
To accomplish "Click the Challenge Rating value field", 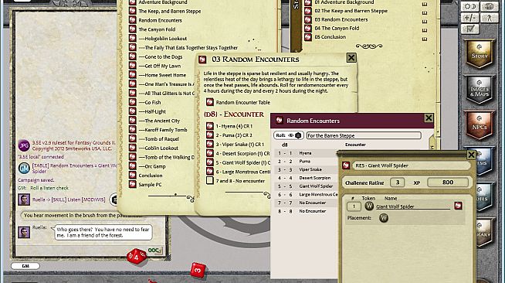I will (x=397, y=182).
